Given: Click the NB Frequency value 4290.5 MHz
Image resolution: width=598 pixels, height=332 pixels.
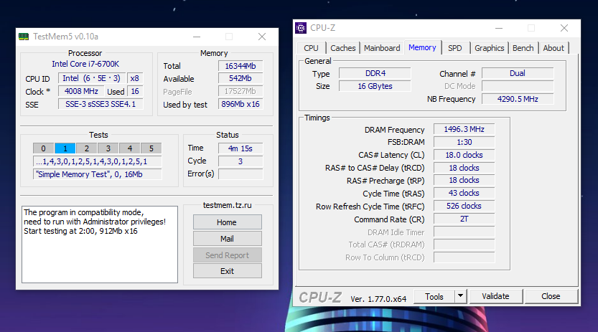Looking at the screenshot, I should click(x=518, y=99).
